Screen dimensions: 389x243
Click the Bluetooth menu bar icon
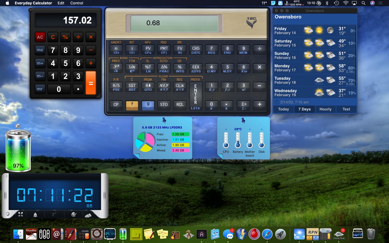[327, 3]
